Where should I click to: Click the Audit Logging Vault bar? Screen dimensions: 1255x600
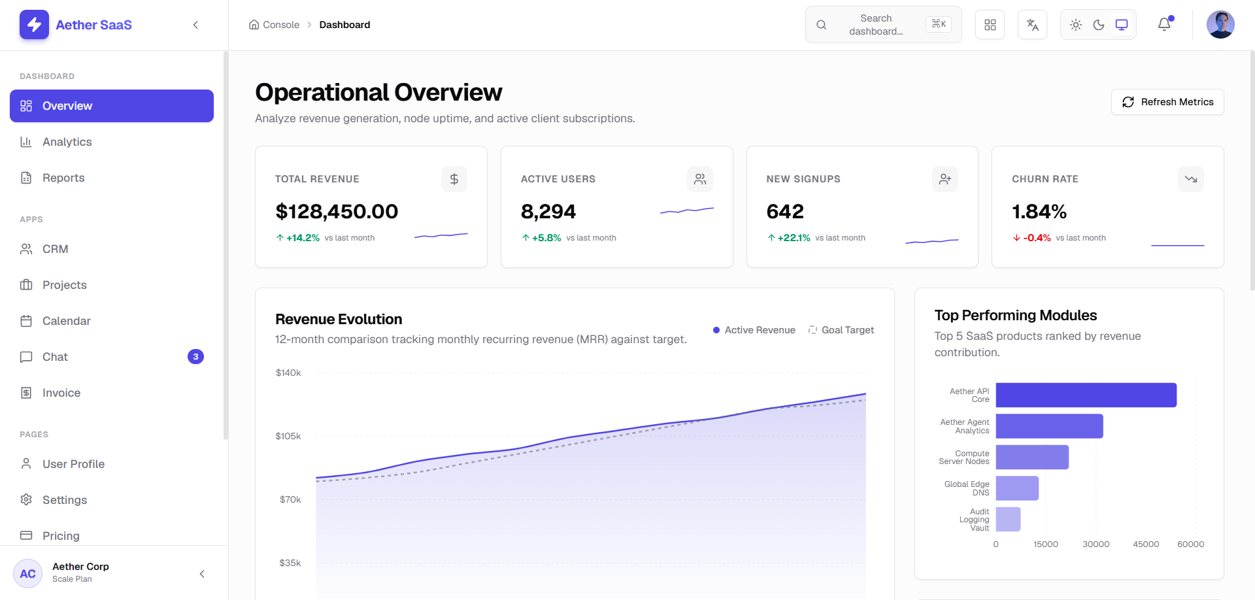[x=1008, y=520]
